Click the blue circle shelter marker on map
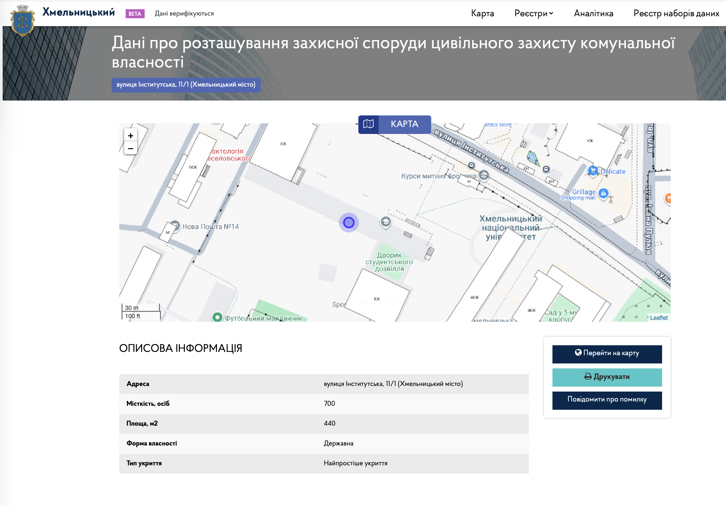 pyautogui.click(x=349, y=223)
